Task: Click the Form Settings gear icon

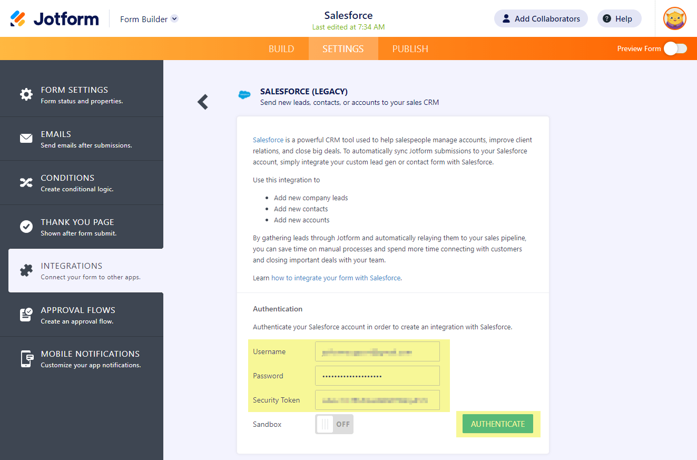Action: pos(26,94)
